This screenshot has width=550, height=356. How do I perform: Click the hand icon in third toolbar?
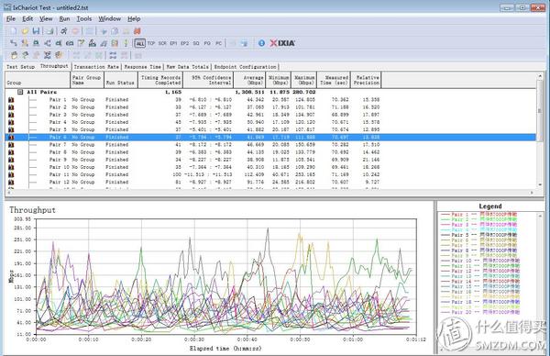[14, 55]
